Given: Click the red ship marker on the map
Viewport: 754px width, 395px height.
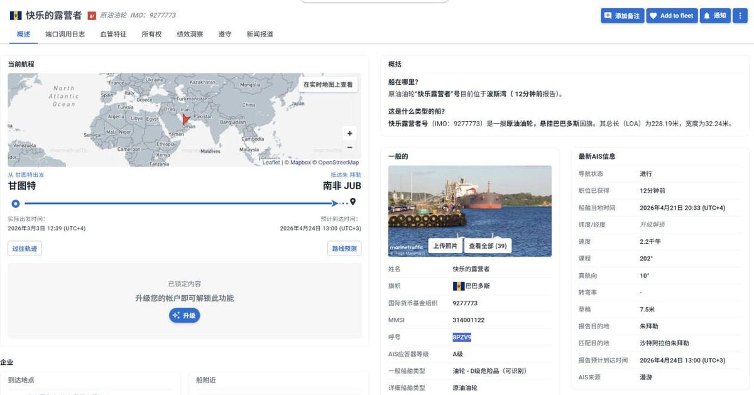Looking at the screenshot, I should 185,119.
